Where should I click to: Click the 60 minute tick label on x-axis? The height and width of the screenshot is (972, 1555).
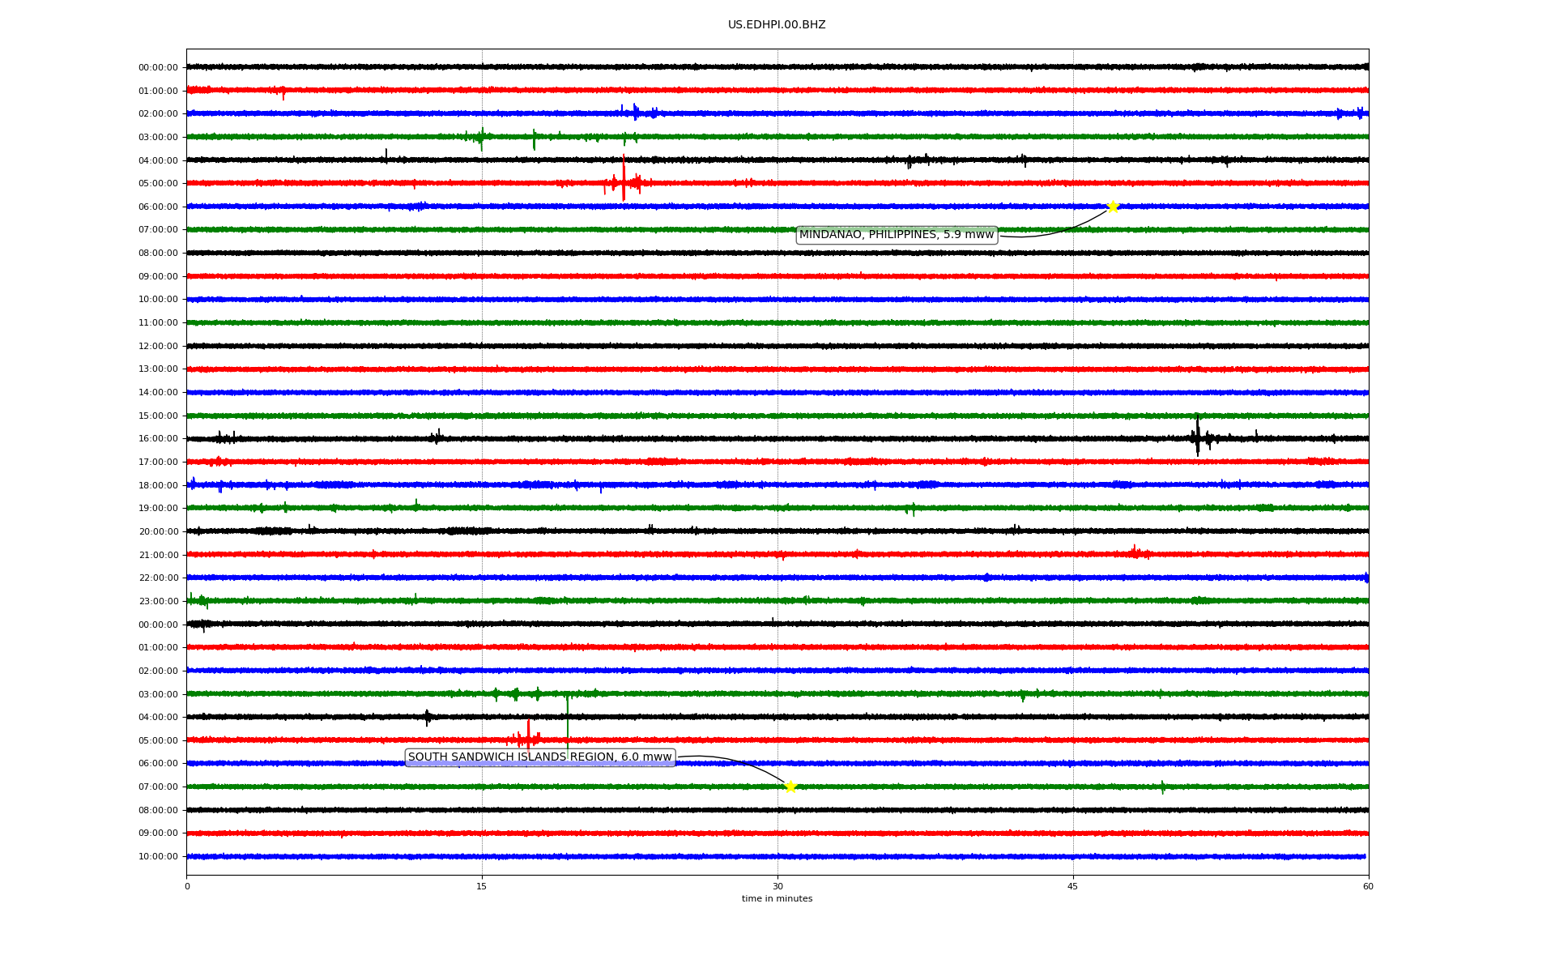tap(1368, 886)
